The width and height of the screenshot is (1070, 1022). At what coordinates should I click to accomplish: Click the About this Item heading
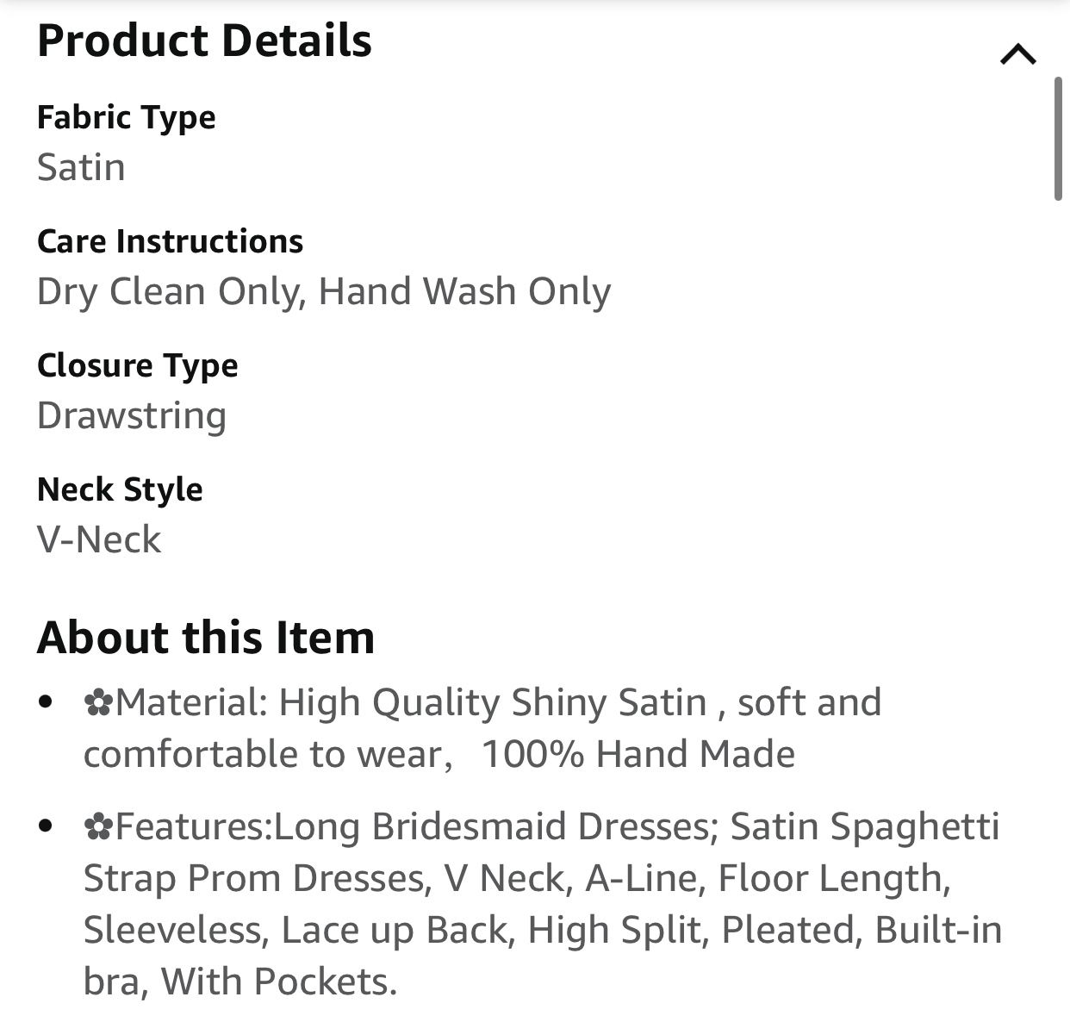click(x=206, y=638)
